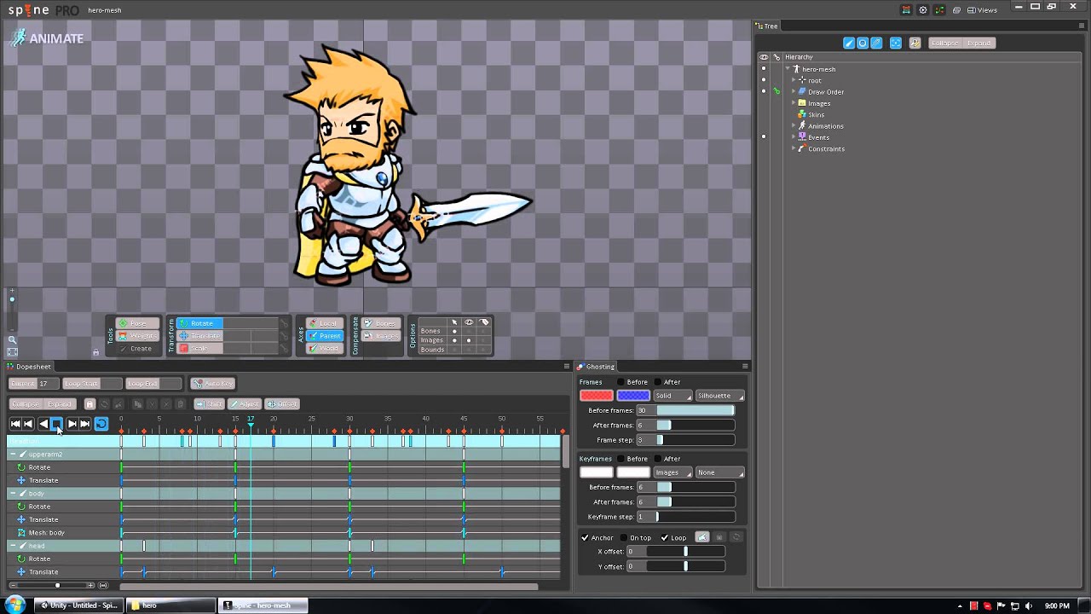Viewport: 1091px width, 614px height.
Task: Activate the Translate transform tool
Action: click(x=199, y=336)
